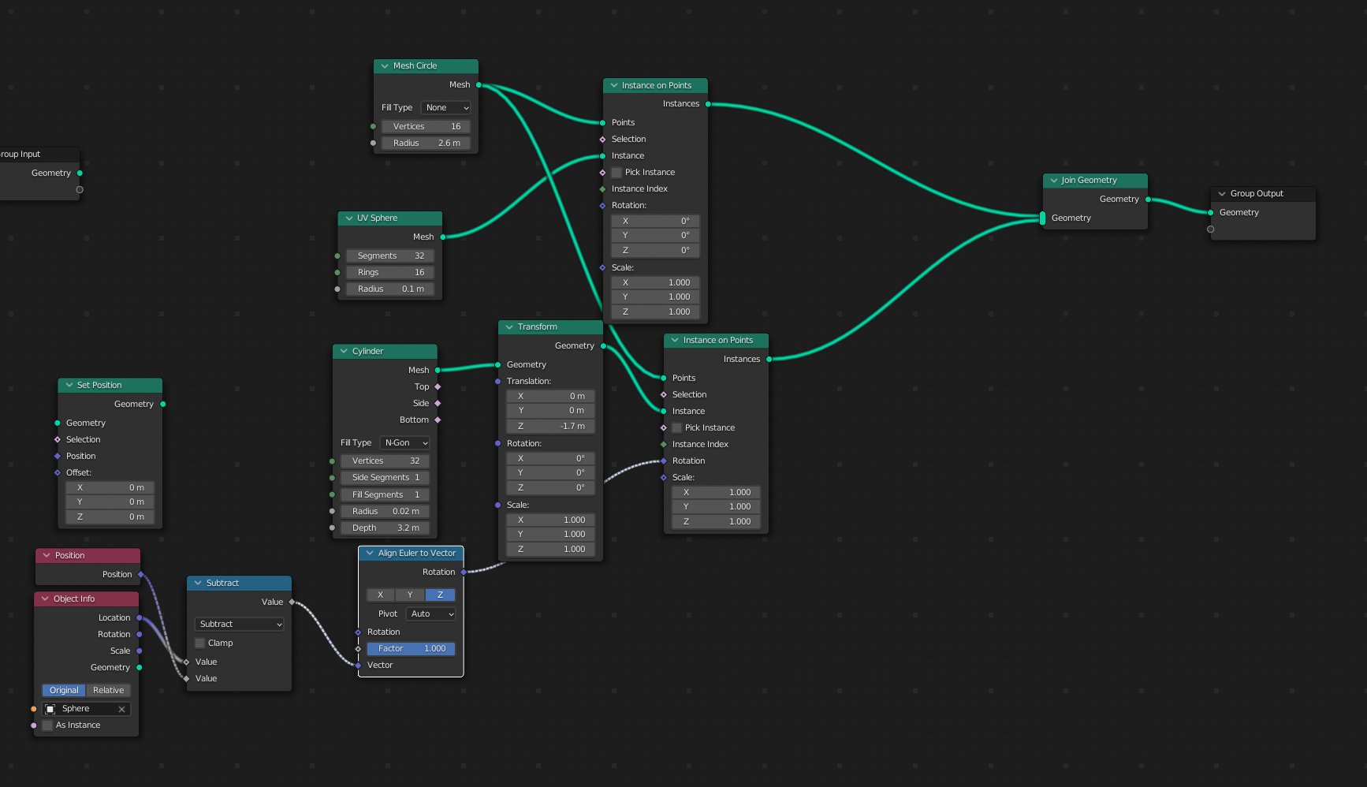1367x787 pixels.
Task: Select the X axis in Align Euler
Action: pyautogui.click(x=381, y=595)
